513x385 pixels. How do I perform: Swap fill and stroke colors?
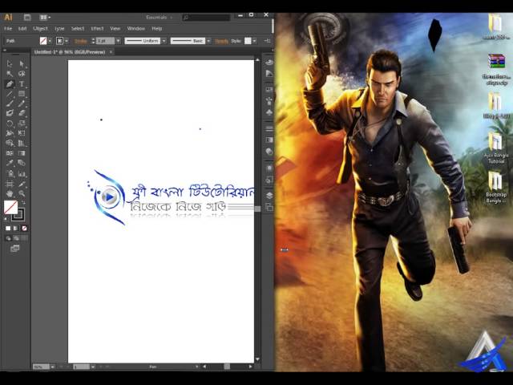[x=23, y=203]
